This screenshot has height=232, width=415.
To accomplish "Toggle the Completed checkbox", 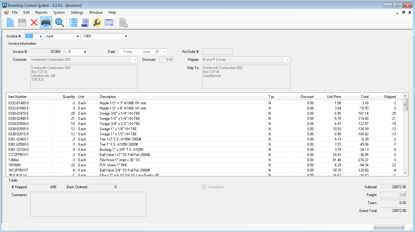I will pos(204,187).
